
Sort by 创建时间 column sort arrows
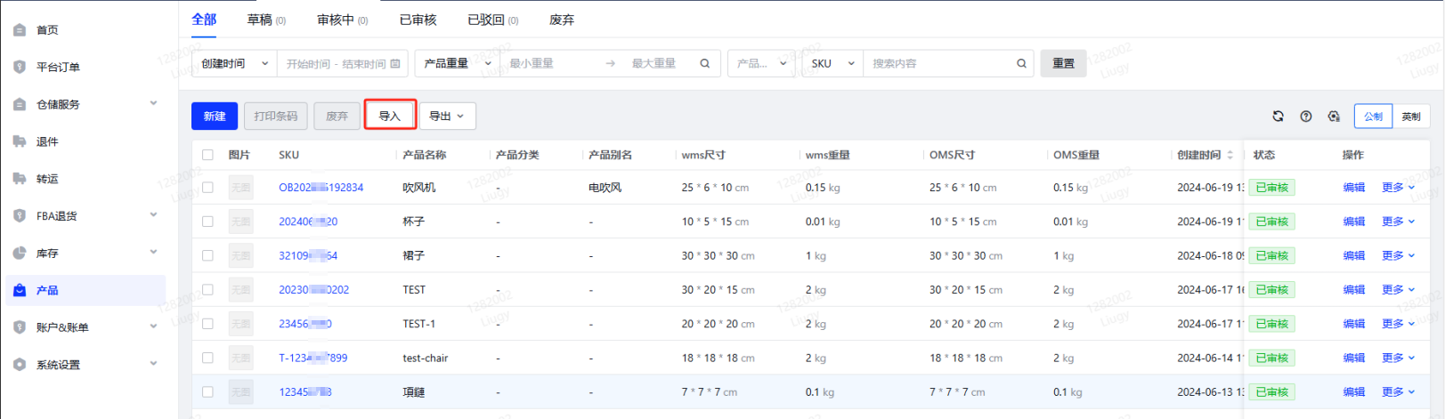point(1230,155)
